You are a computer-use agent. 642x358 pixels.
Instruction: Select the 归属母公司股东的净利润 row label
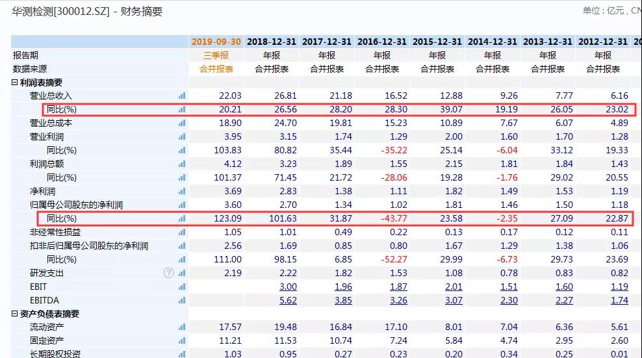(76, 205)
